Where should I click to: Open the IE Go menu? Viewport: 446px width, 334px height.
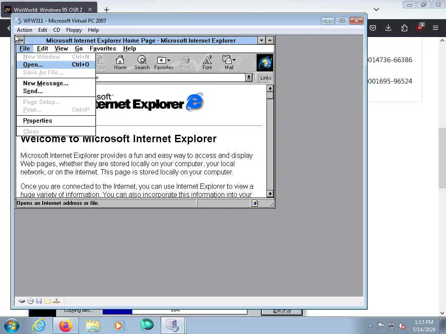click(x=79, y=49)
